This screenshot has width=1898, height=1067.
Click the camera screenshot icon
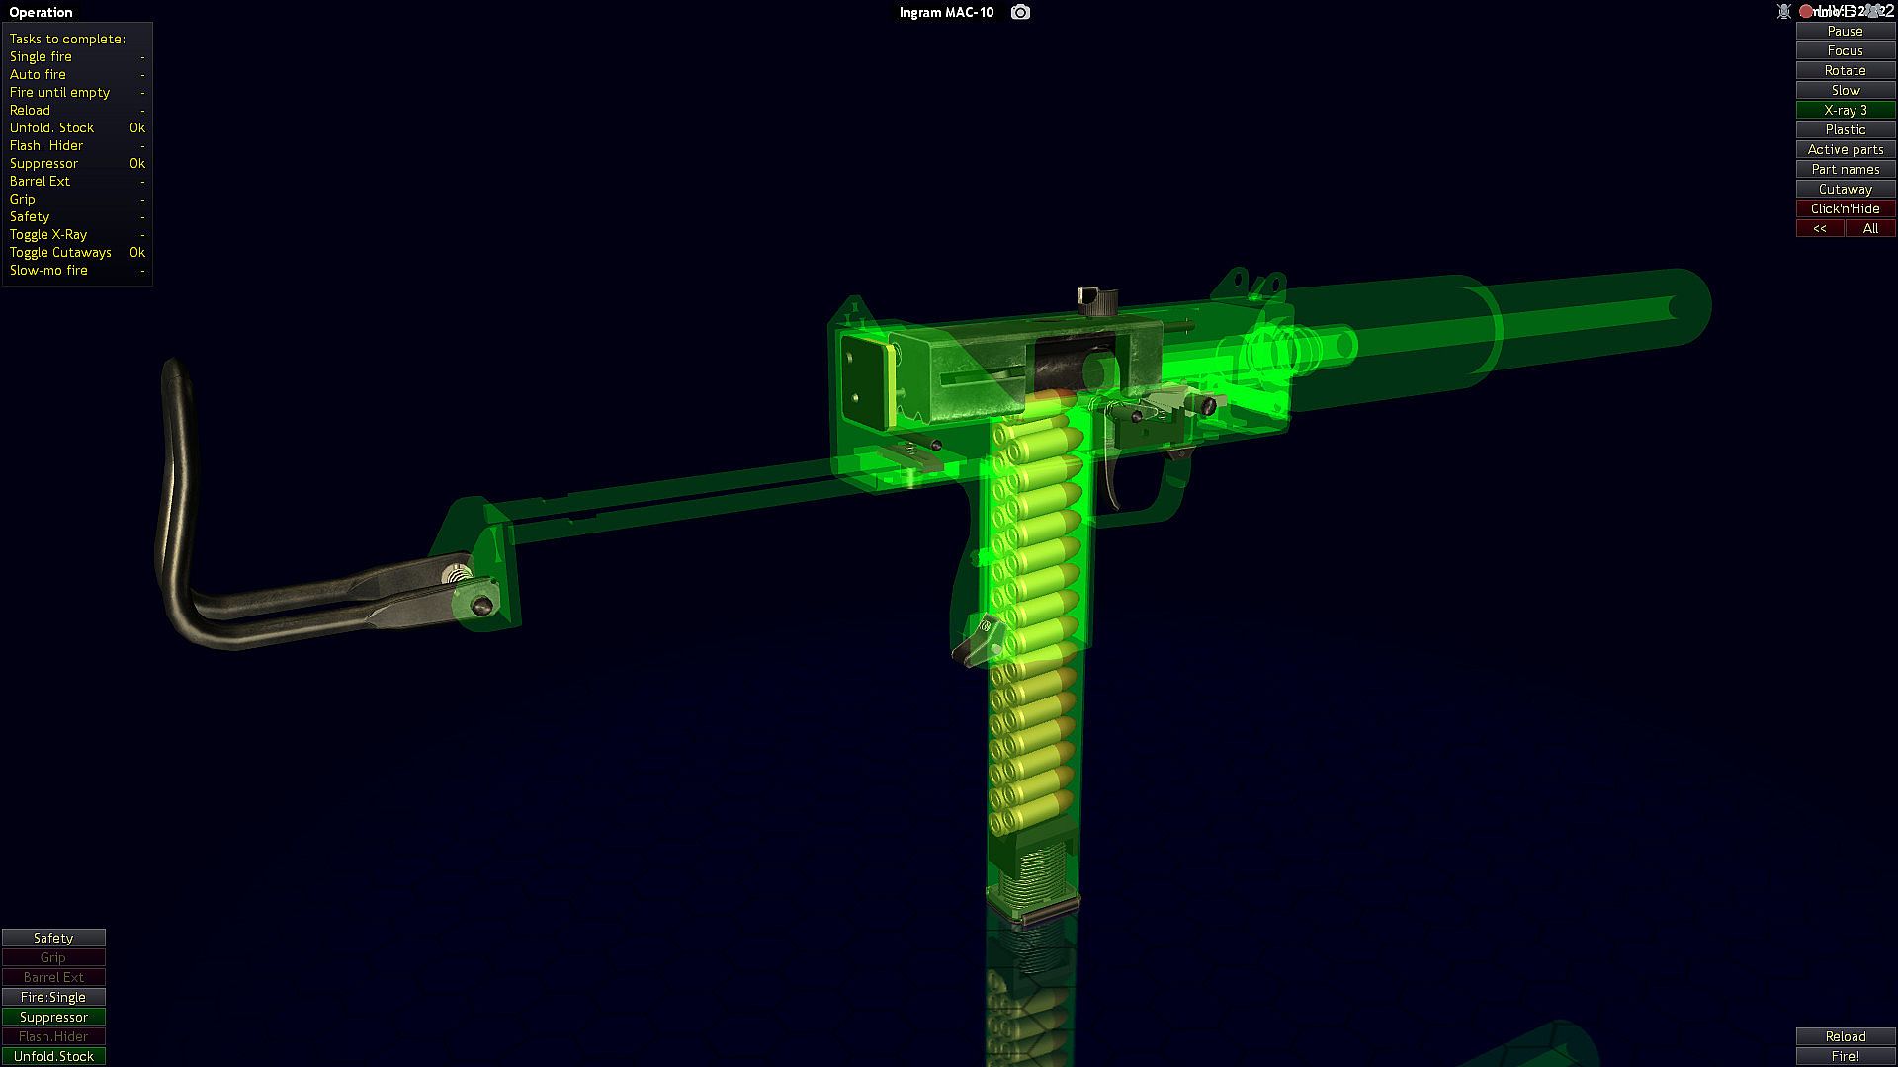[1020, 12]
